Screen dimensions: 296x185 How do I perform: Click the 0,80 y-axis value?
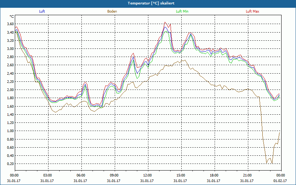pyautogui.click(x=10, y=139)
